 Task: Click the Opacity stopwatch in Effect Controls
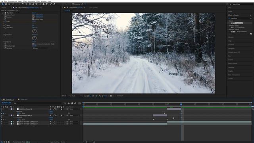coord(5,42)
